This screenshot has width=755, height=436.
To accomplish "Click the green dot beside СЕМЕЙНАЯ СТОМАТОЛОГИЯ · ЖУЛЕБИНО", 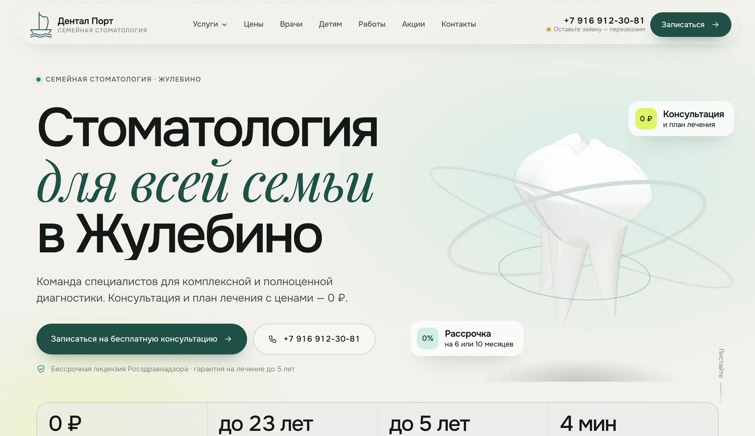I will point(39,79).
